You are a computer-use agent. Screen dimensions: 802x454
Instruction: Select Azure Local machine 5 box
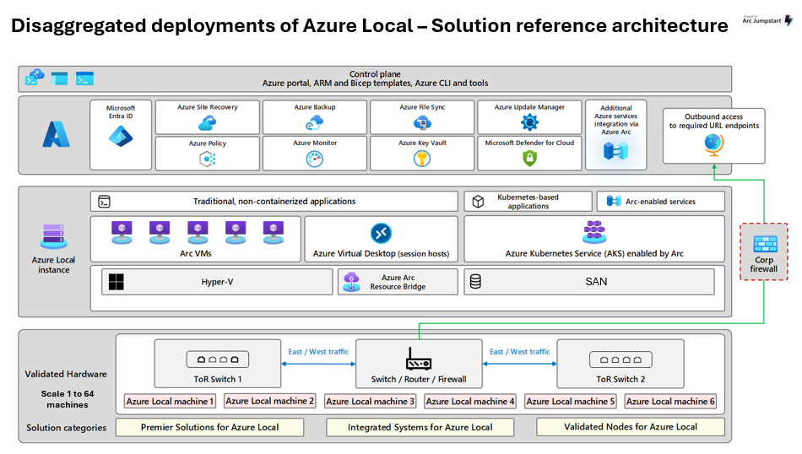pos(571,402)
